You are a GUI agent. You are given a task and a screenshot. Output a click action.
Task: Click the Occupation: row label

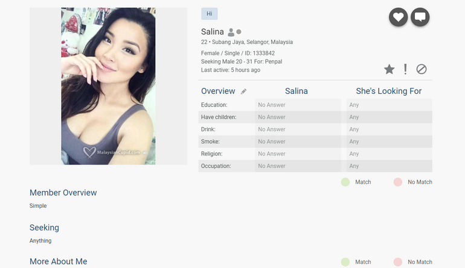point(216,166)
